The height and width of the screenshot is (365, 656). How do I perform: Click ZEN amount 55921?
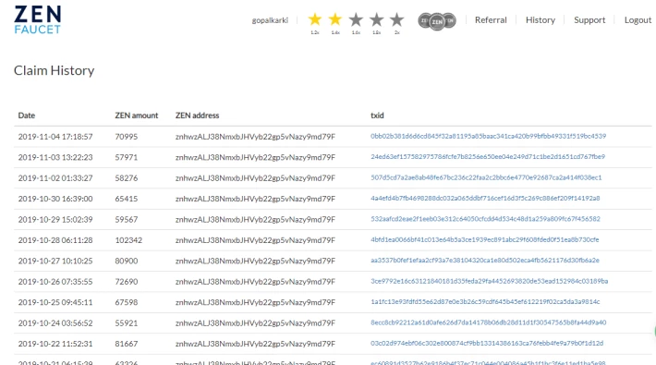point(127,323)
